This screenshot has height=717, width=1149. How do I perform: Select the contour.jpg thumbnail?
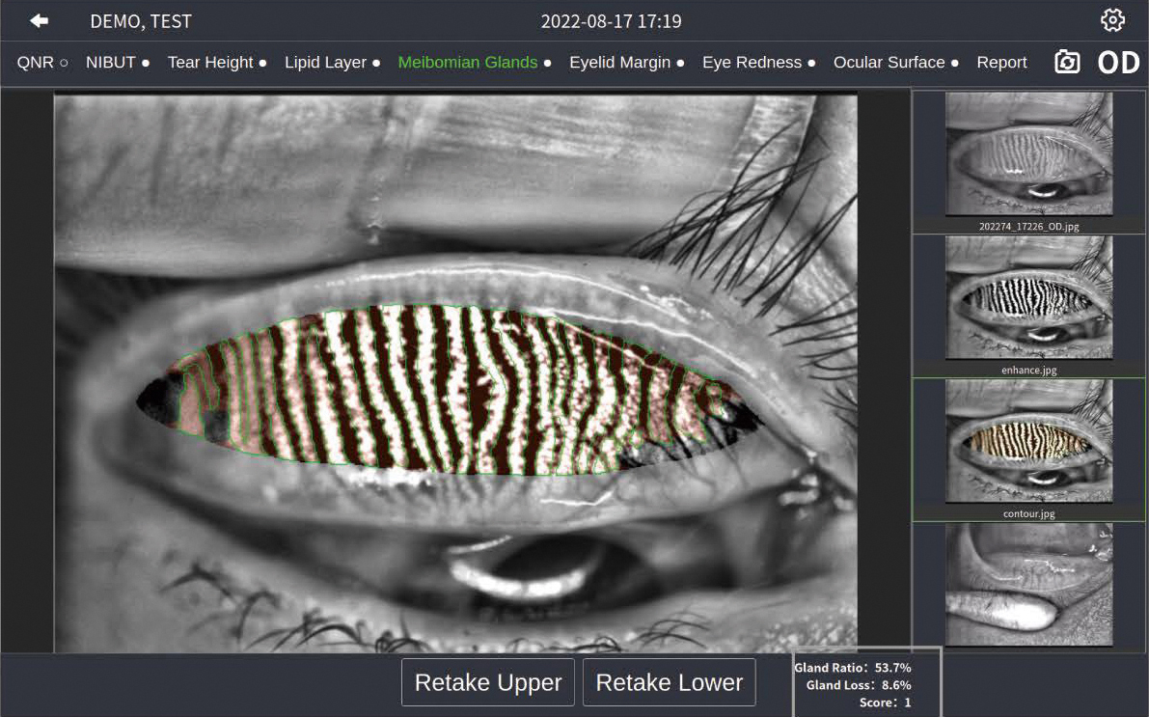(x=1028, y=450)
